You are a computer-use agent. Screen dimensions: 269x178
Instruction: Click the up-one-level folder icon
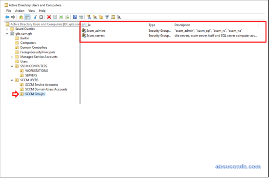point(21,17)
